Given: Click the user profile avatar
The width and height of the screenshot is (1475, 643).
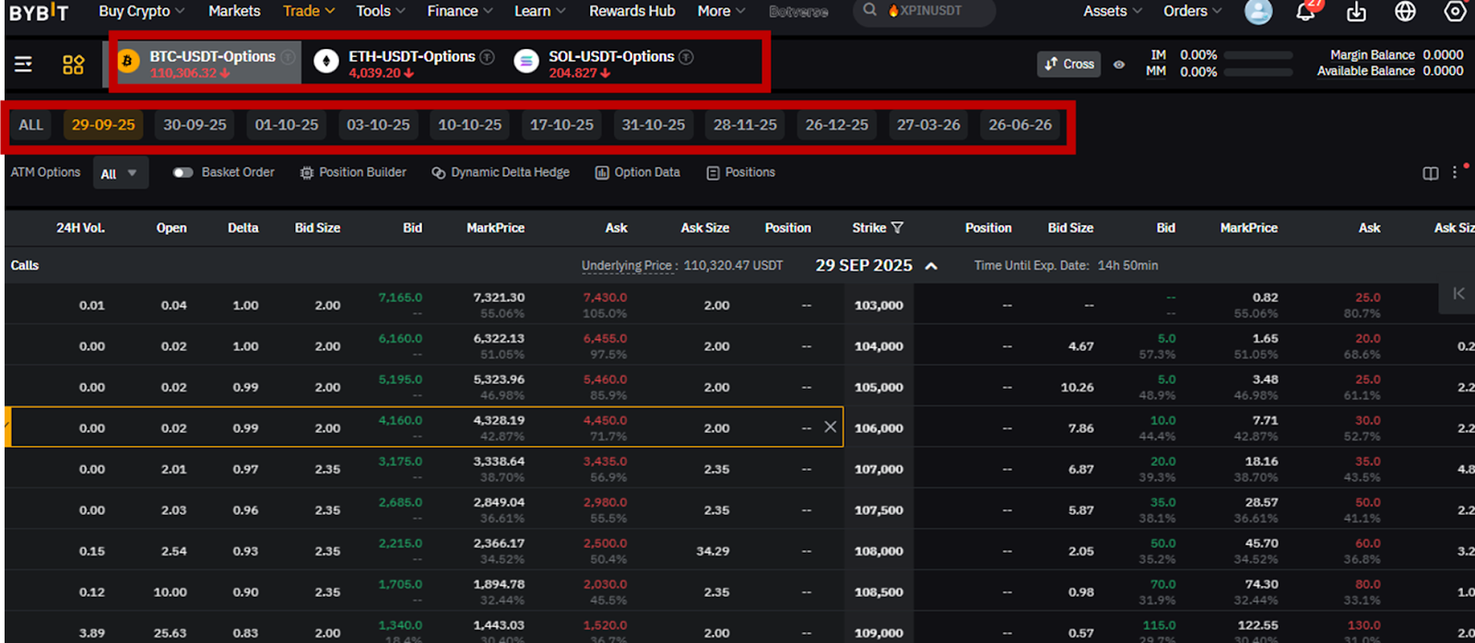Looking at the screenshot, I should 1258,11.
